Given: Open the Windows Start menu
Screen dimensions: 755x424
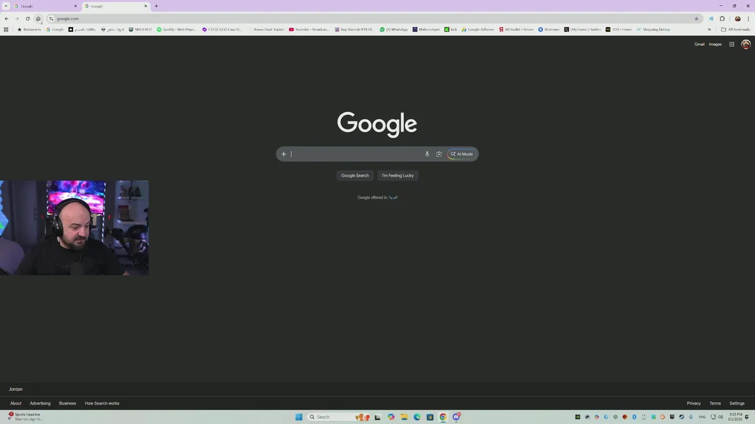Looking at the screenshot, I should 299,417.
